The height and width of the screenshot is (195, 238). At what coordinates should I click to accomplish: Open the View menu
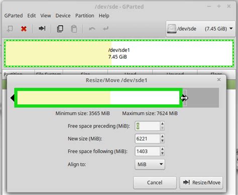pyautogui.click(x=46, y=16)
